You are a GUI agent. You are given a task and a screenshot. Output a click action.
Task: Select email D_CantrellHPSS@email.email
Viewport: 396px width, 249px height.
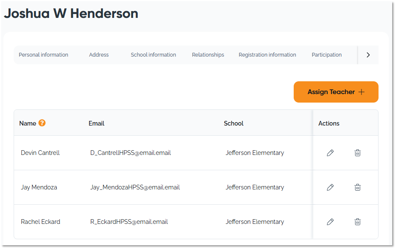pyautogui.click(x=130, y=153)
